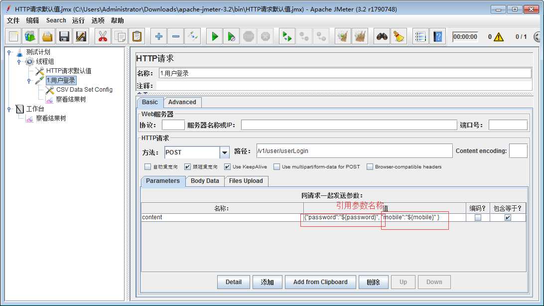Click the content parameter name cell

[x=222, y=217]
